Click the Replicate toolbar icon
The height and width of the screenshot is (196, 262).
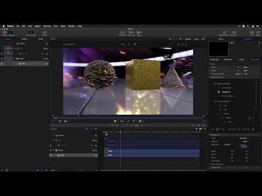coord(234,33)
